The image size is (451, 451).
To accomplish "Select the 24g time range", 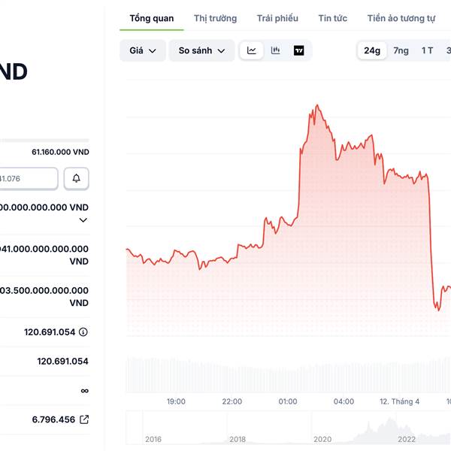I will pos(371,50).
